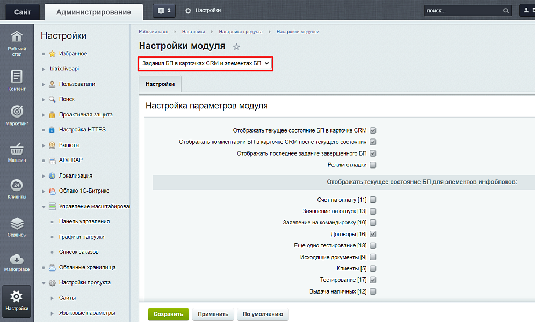The height and width of the screenshot is (322, 535).
Task: Open the Marketplace sidebar icon
Action: [x=17, y=262]
